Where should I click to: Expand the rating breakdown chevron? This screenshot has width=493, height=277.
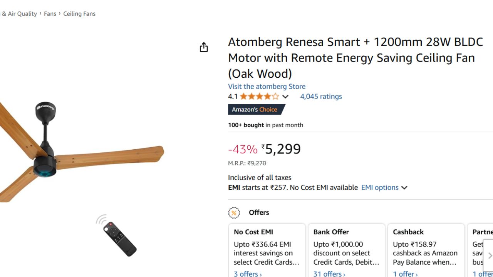(x=285, y=97)
